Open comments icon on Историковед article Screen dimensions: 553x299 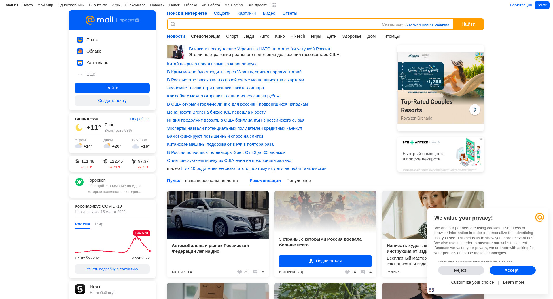tap(363, 272)
